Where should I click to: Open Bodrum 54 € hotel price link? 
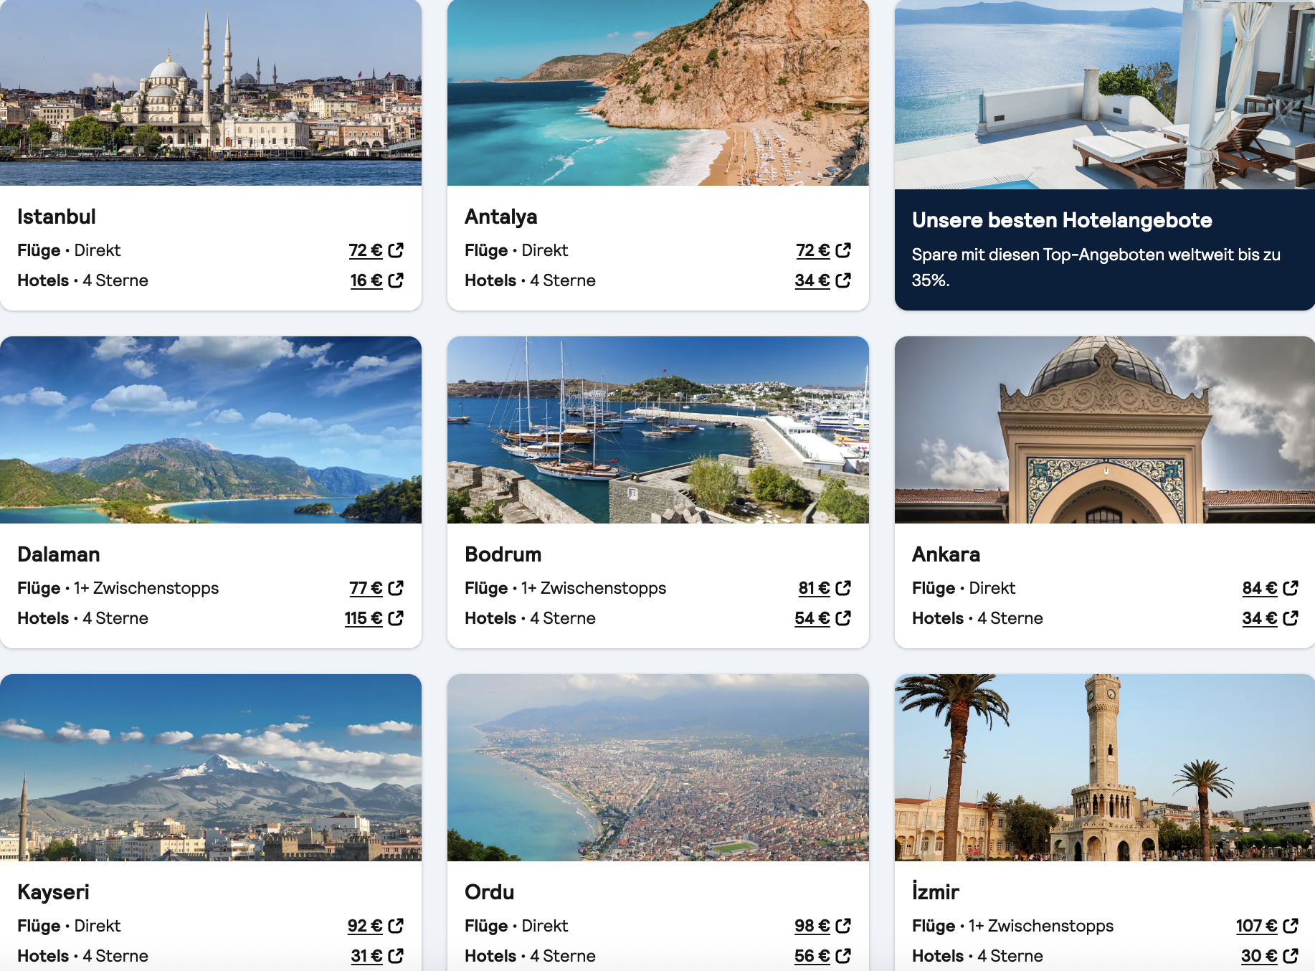(812, 618)
